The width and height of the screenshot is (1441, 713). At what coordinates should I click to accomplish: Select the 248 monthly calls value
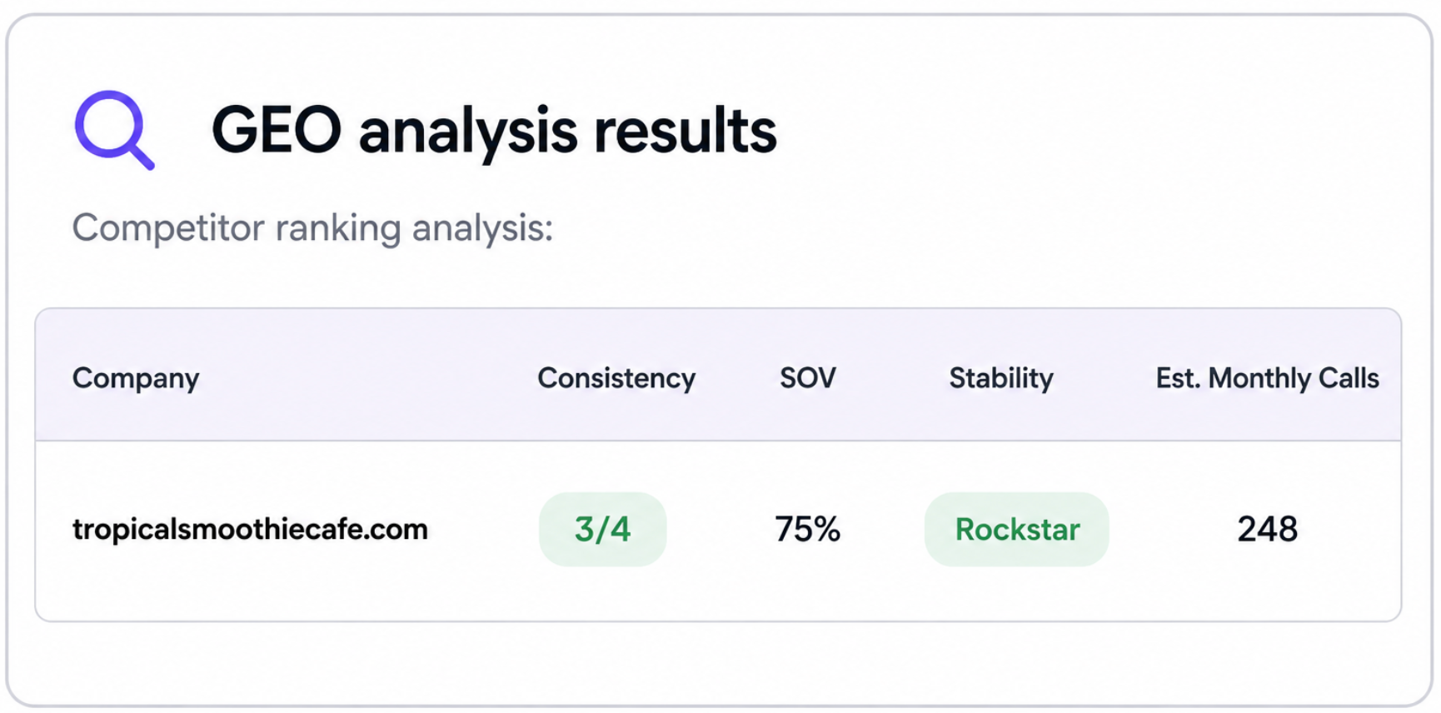point(1267,530)
